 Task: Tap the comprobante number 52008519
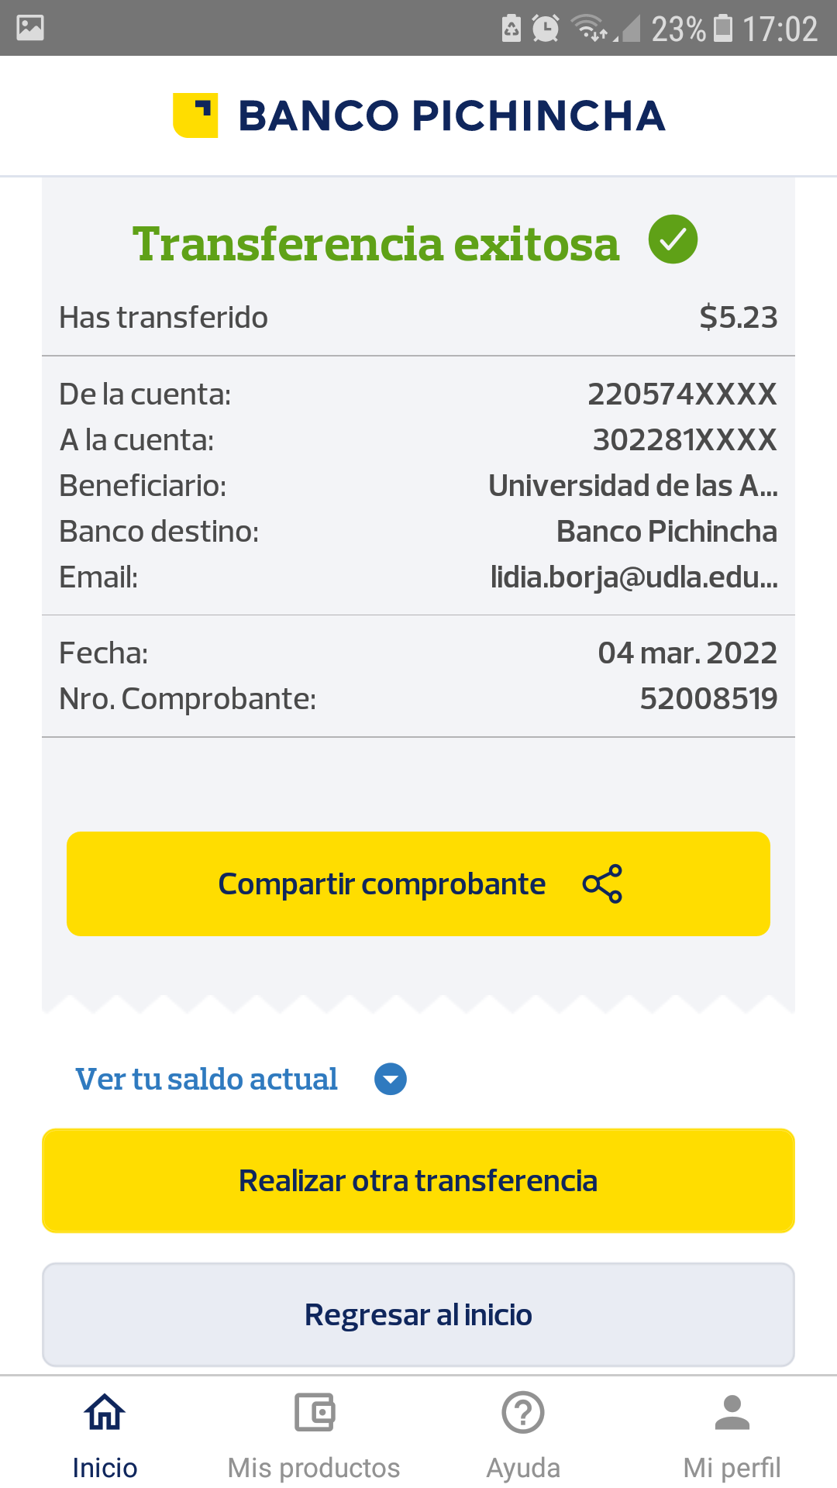708,699
